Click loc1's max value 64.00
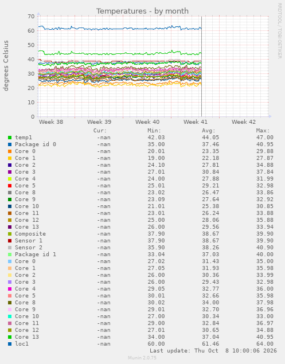The image size is (285, 364). 265,344
